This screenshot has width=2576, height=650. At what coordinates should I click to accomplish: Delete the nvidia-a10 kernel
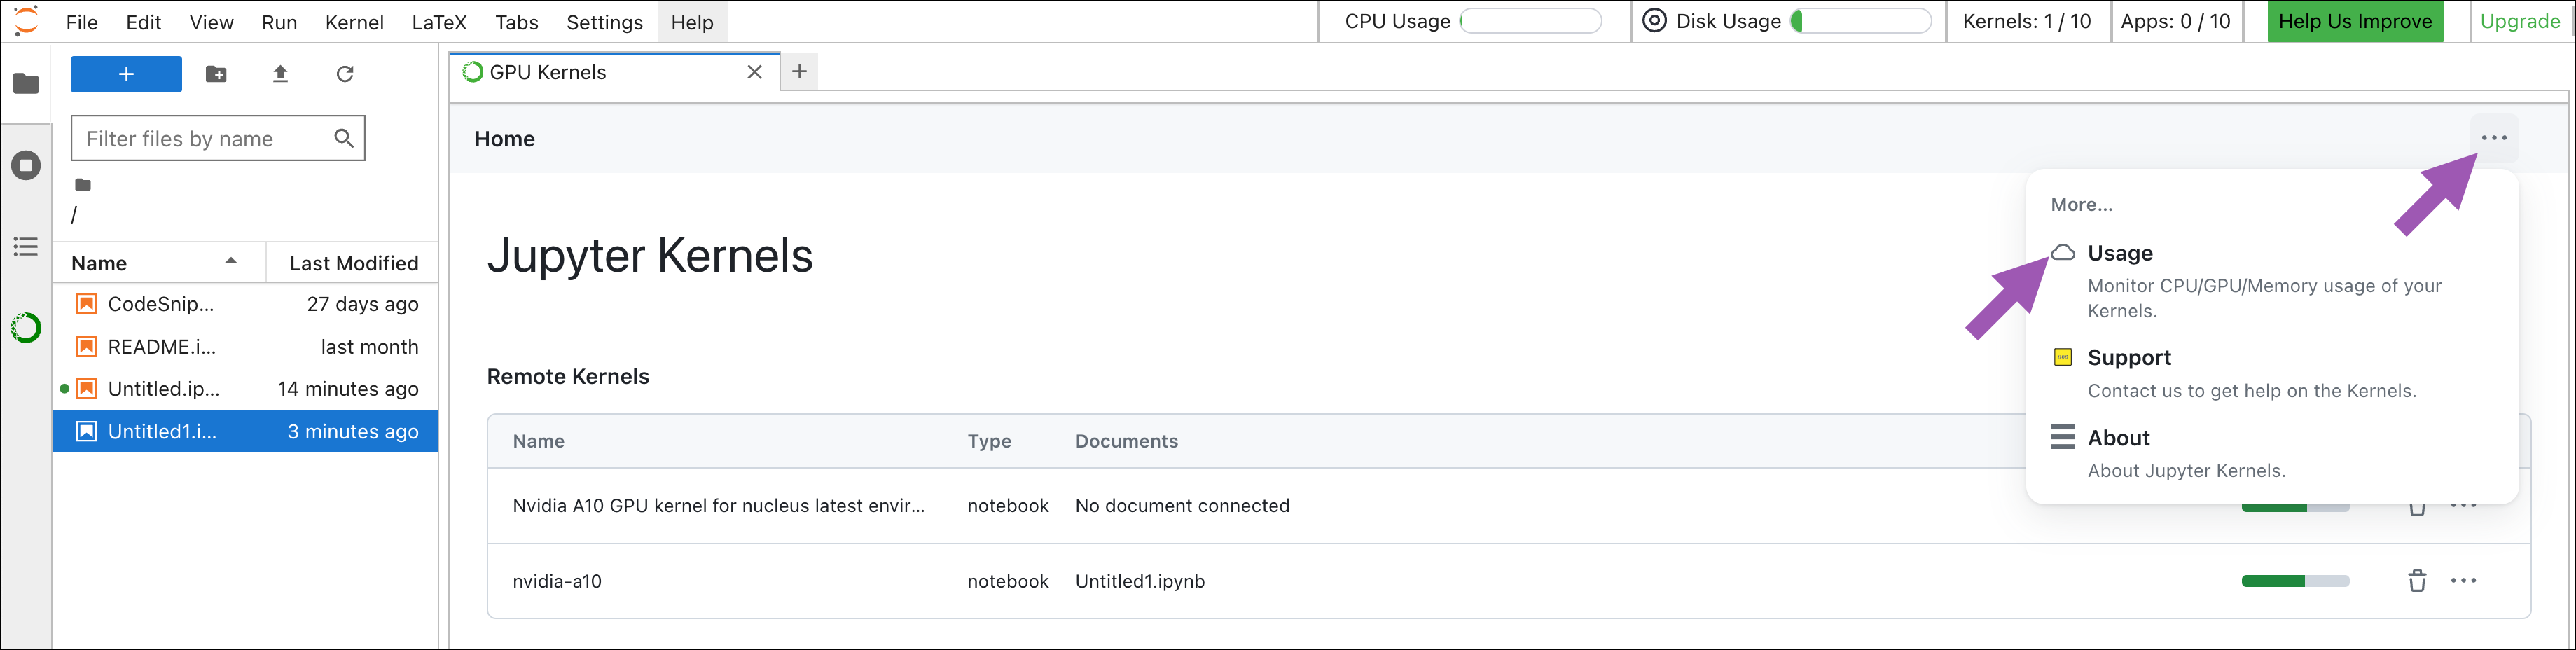[x=2417, y=581]
